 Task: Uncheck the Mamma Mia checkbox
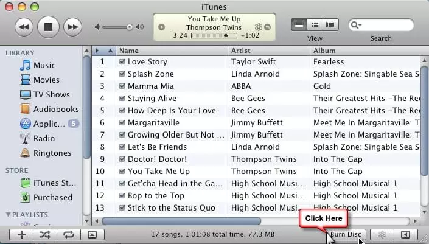122,86
